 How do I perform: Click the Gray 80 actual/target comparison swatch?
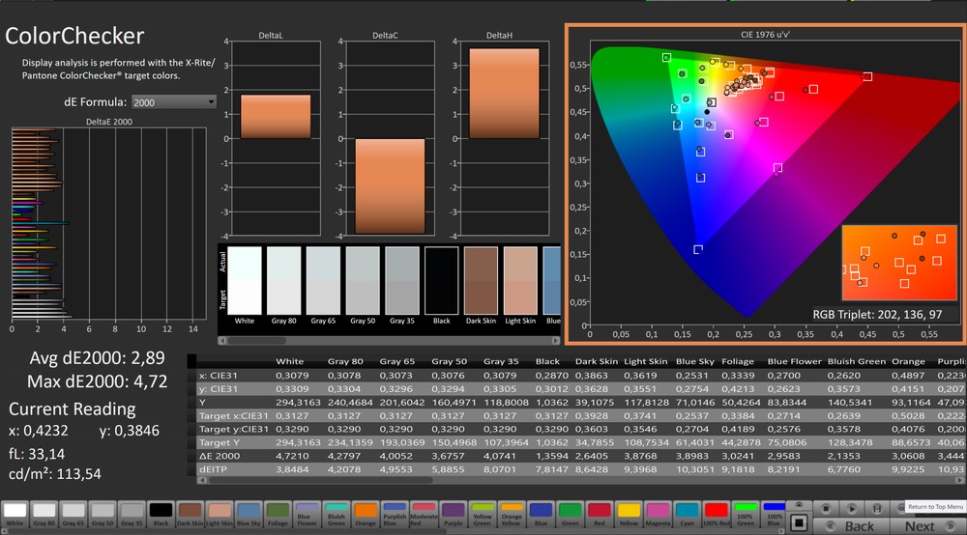(x=283, y=281)
